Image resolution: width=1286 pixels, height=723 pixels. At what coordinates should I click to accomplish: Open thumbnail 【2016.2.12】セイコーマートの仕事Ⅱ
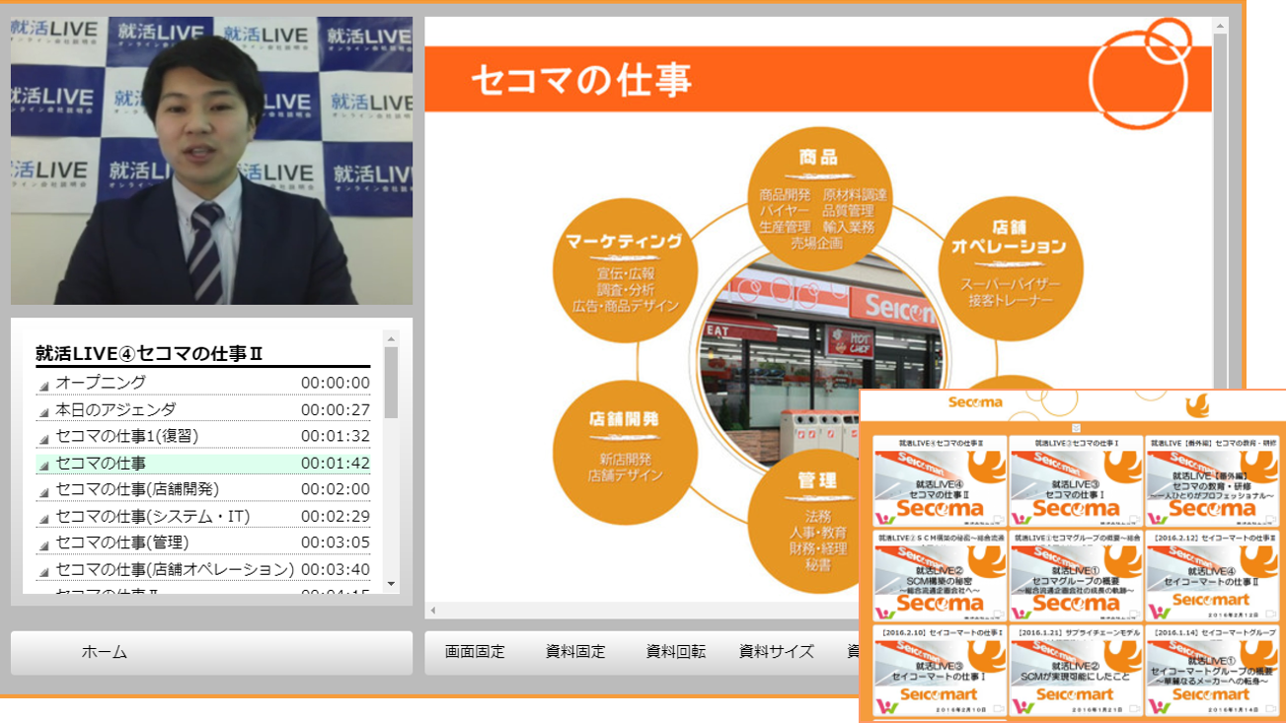1212,574
